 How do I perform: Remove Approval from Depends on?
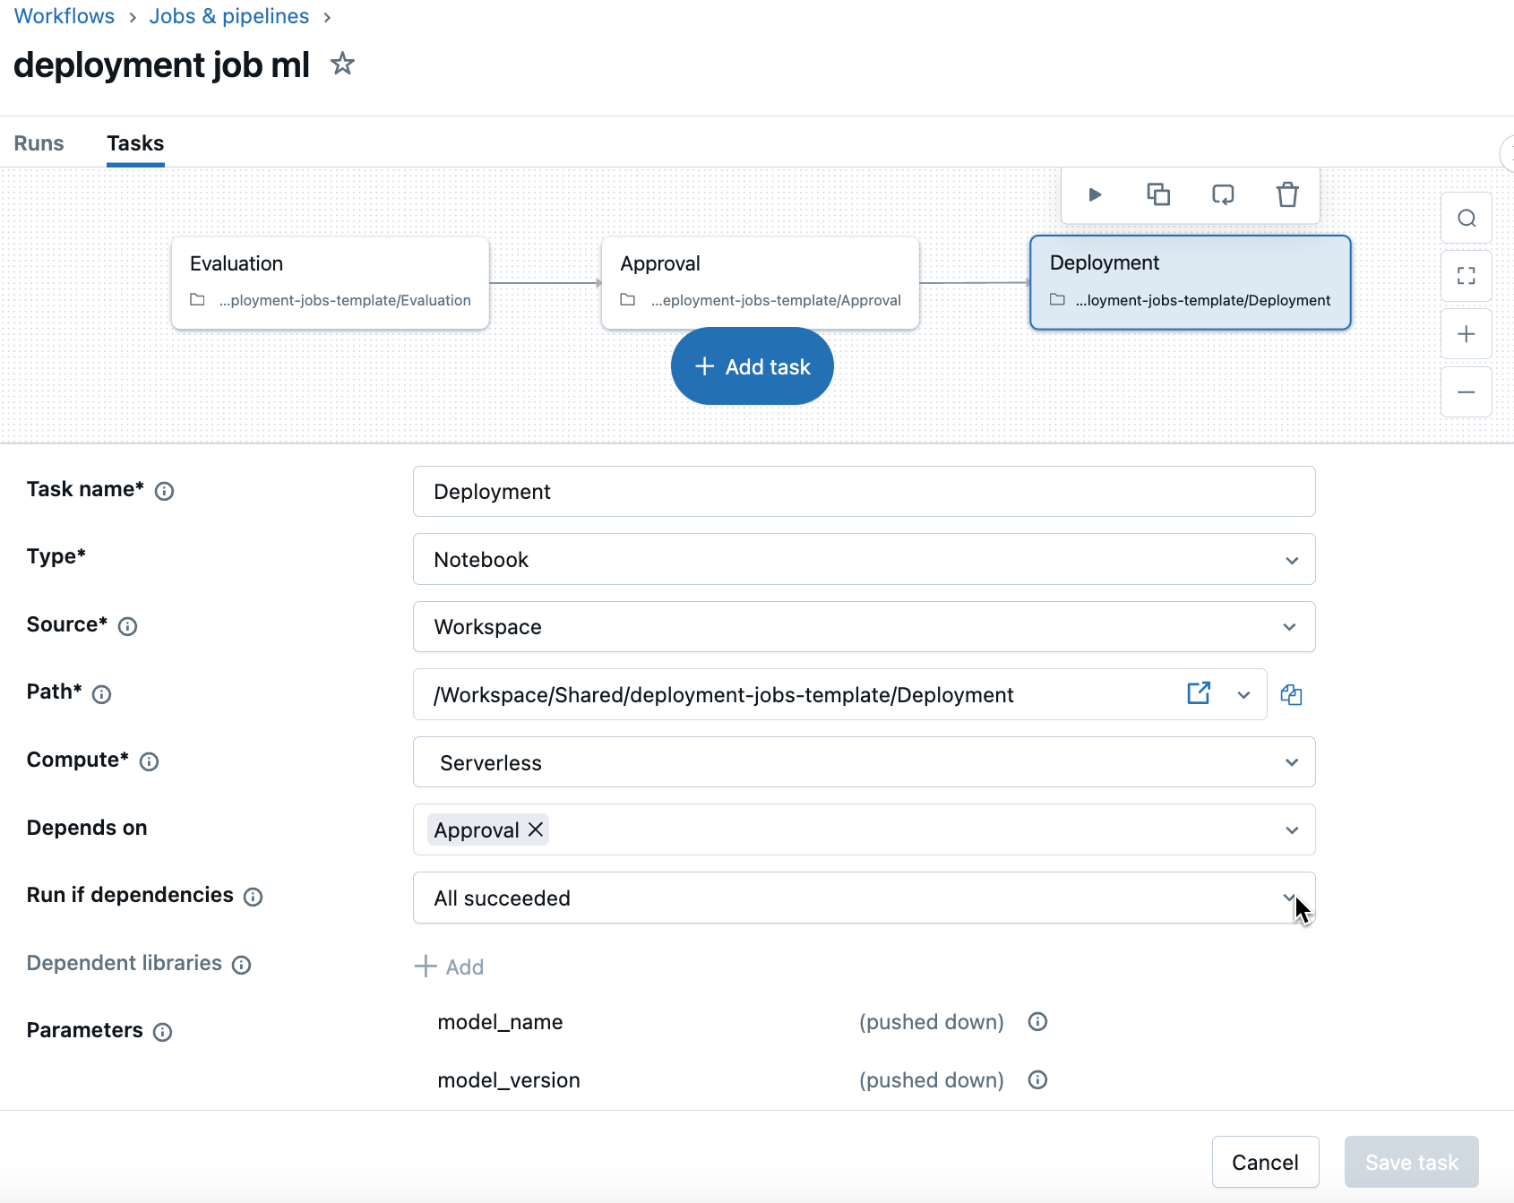pos(535,829)
